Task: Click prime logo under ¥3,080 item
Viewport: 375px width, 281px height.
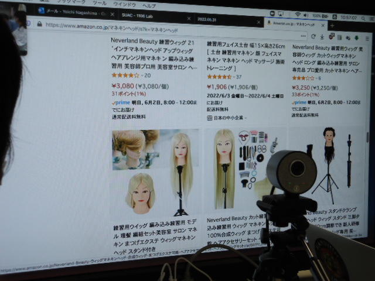Action: tap(121, 102)
